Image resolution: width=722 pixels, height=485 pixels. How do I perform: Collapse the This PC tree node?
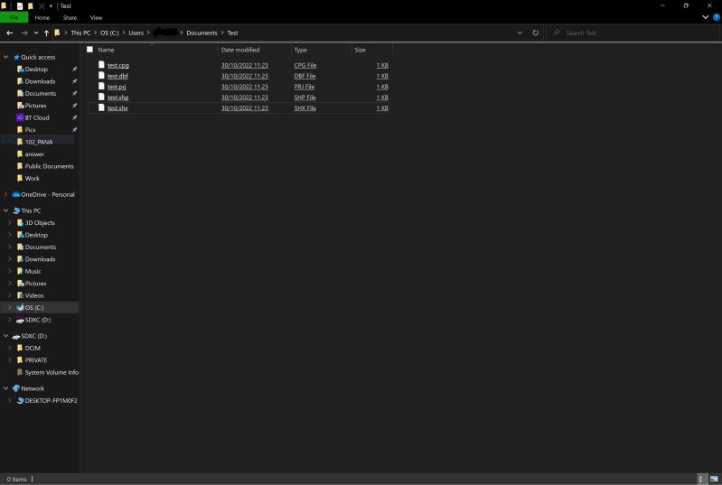[x=6, y=210]
